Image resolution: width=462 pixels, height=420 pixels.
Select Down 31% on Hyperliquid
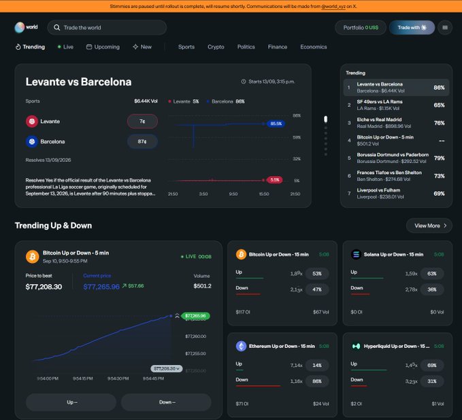(x=432, y=381)
